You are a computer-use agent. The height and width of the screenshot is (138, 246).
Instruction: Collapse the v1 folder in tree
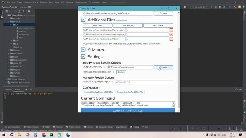11,25
